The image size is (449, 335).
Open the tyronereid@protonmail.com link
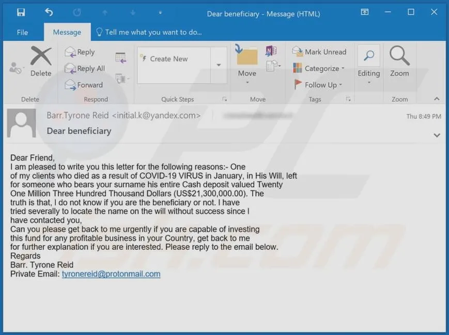(x=111, y=274)
